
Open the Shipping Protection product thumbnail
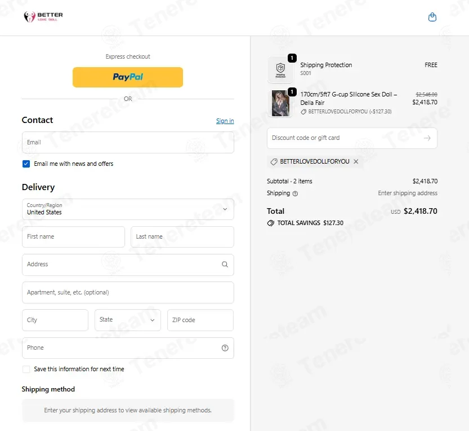point(280,70)
